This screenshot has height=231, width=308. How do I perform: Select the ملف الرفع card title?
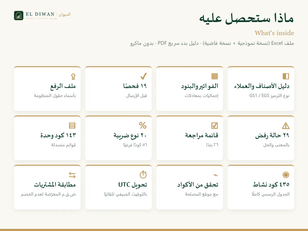click(63, 86)
